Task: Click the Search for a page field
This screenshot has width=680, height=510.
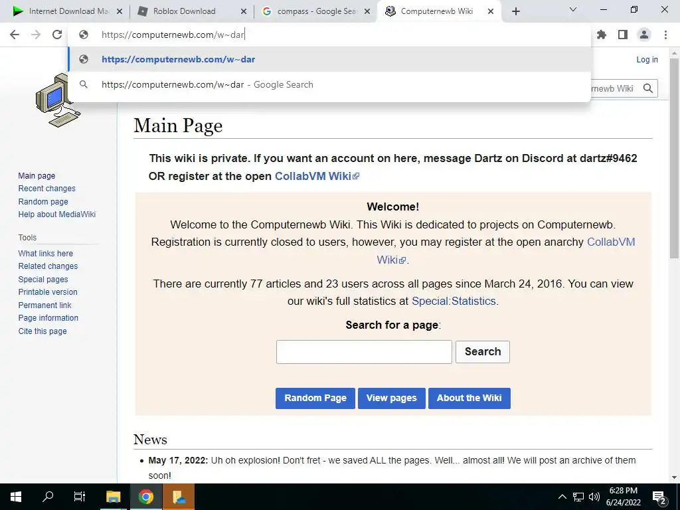Action: [364, 352]
